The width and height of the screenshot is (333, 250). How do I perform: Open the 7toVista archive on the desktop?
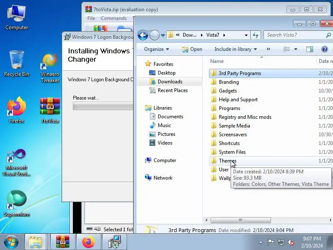(50, 110)
